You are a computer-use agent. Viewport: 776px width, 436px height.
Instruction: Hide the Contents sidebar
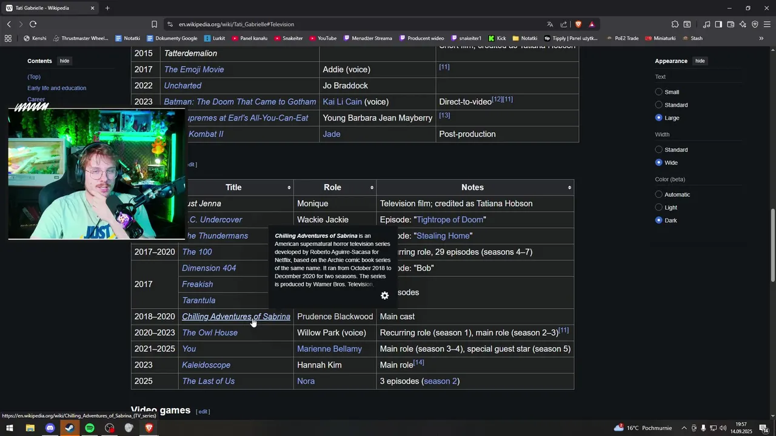point(64,61)
